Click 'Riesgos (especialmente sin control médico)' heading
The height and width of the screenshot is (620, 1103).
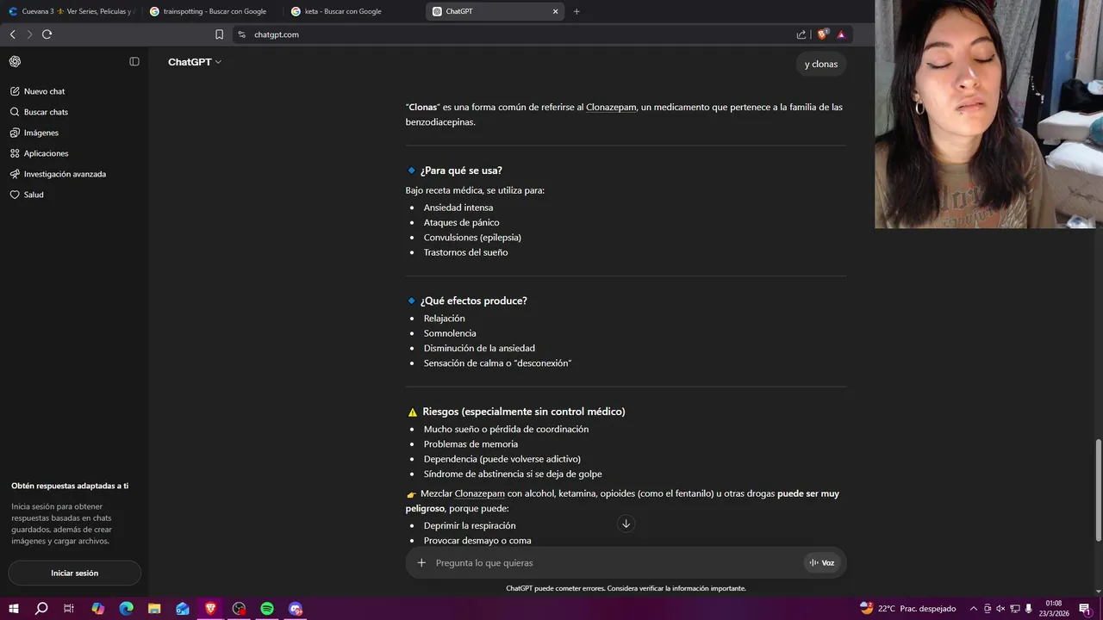click(x=524, y=412)
